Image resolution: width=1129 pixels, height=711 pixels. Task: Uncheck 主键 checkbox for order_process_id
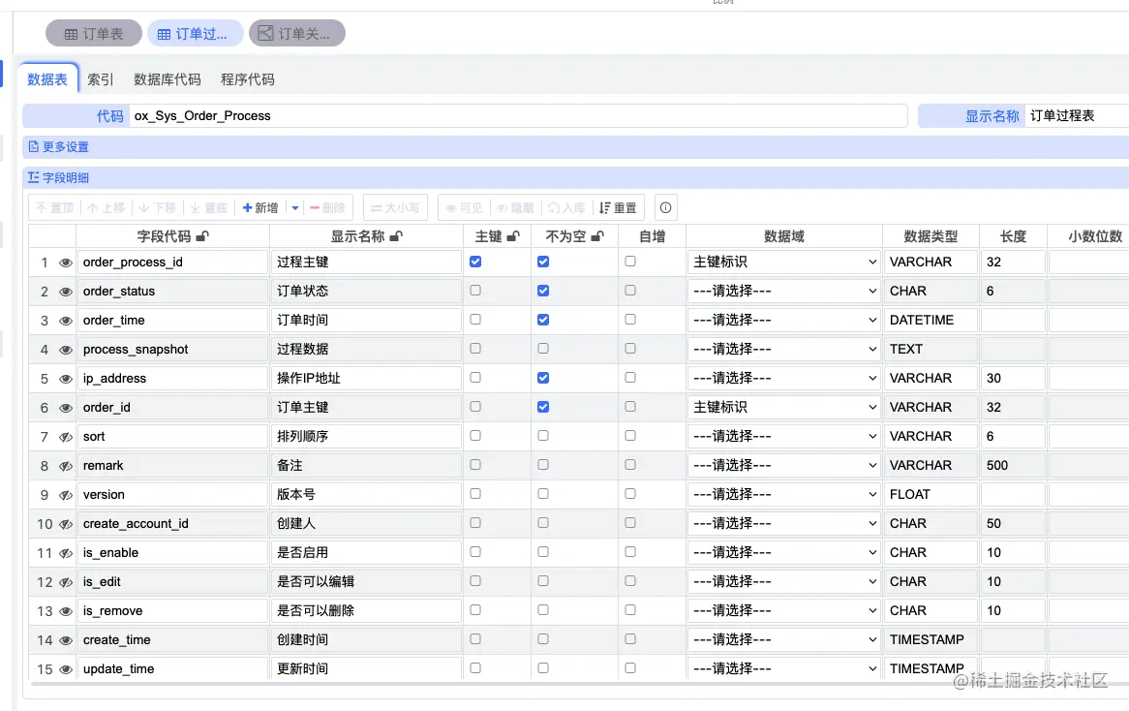coord(475,262)
